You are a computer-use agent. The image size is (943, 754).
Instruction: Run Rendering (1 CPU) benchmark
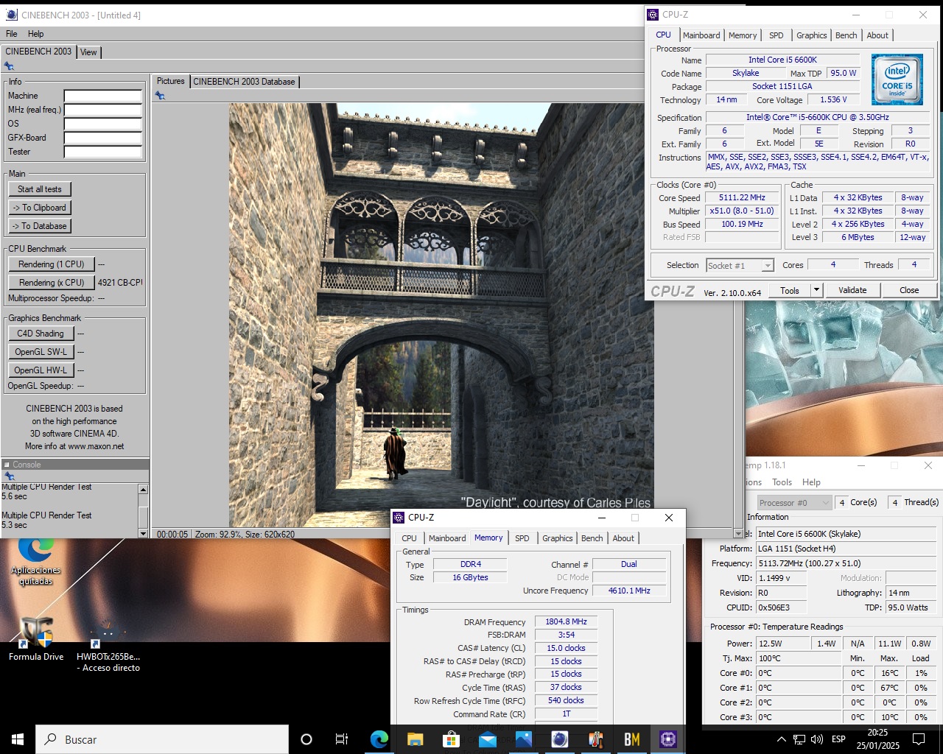pos(51,264)
